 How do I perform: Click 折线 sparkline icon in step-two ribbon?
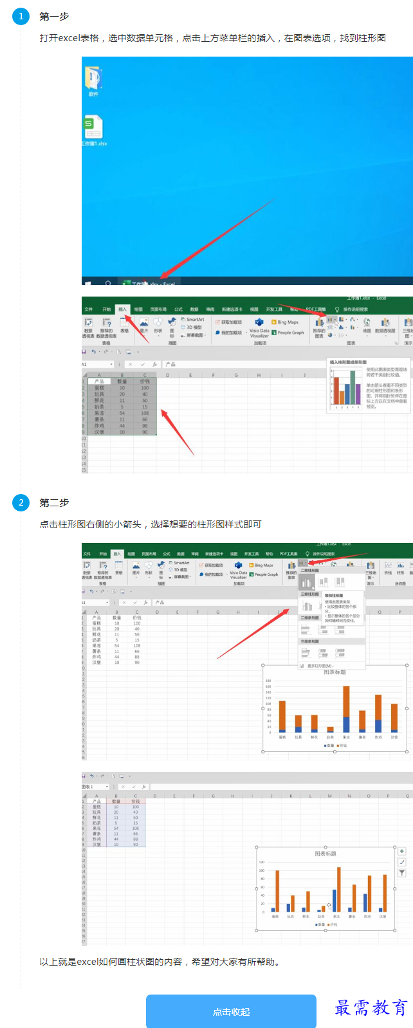pyautogui.click(x=388, y=569)
